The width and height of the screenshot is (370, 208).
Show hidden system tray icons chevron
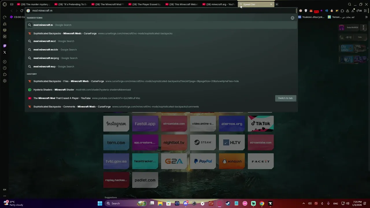[304, 203]
